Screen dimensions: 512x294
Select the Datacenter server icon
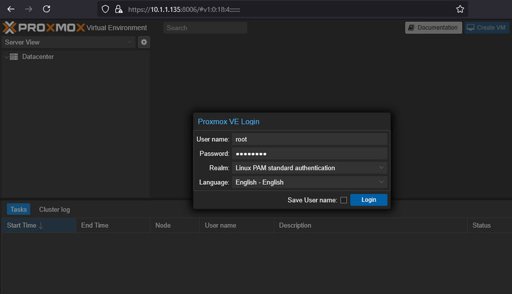tap(14, 57)
